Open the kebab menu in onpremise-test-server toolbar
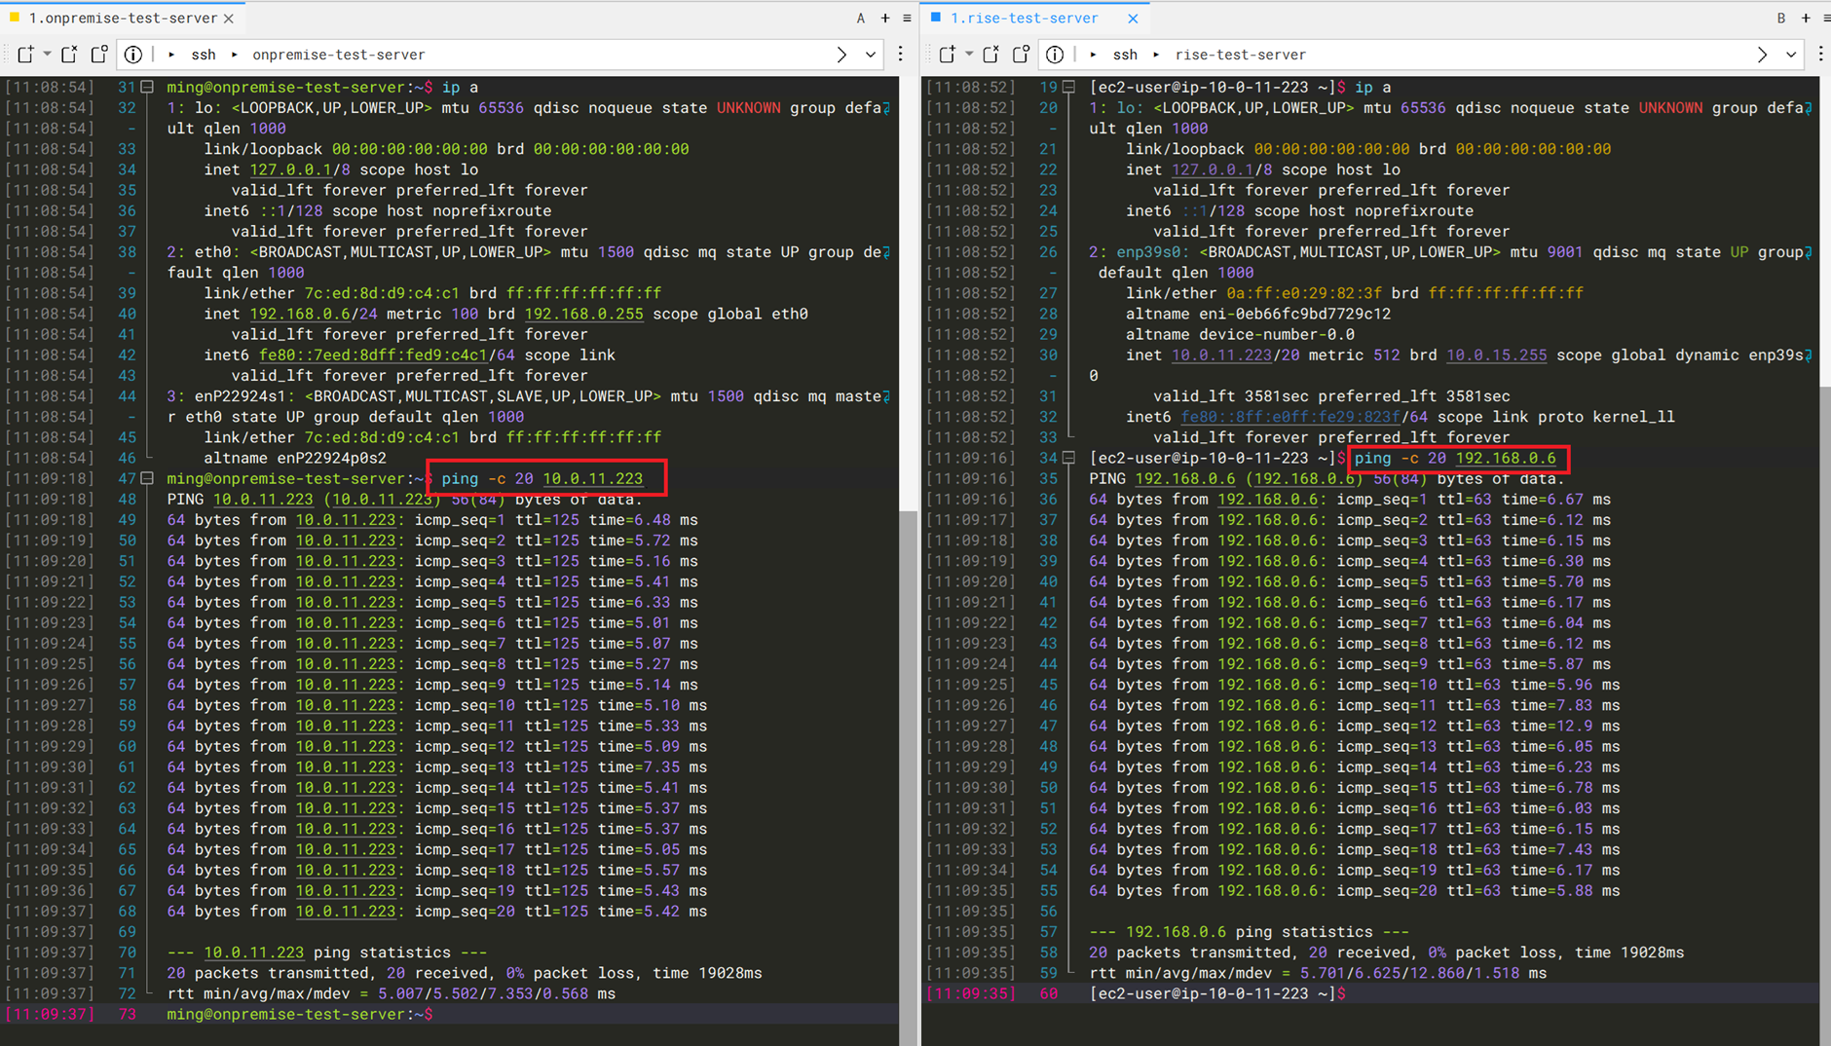This screenshot has height=1046, width=1831. [901, 55]
